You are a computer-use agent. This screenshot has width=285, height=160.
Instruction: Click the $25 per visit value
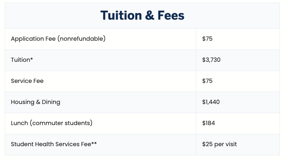219,144
